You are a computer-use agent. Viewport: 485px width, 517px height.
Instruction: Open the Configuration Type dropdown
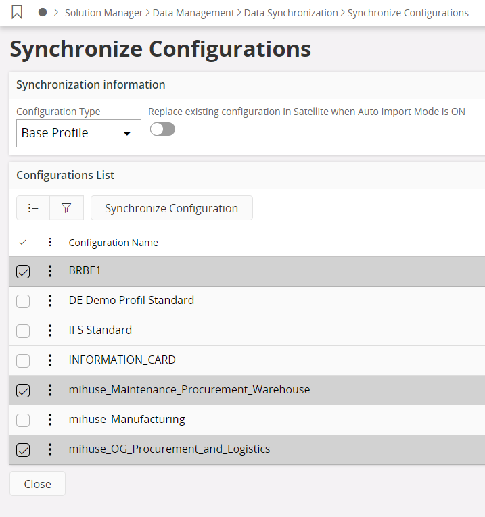click(78, 133)
